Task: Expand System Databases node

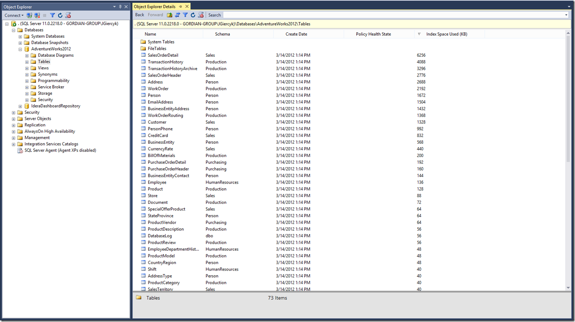Action: point(20,36)
